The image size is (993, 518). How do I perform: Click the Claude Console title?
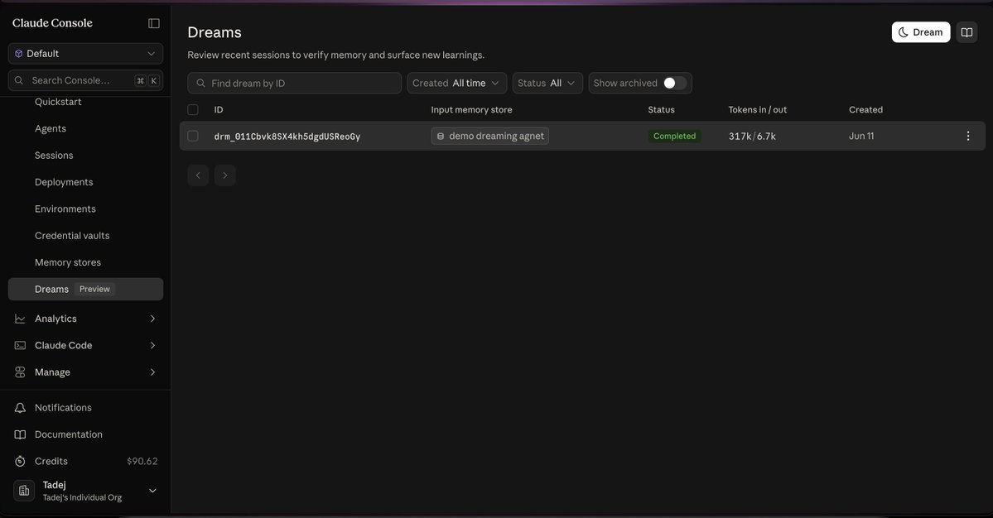point(52,23)
